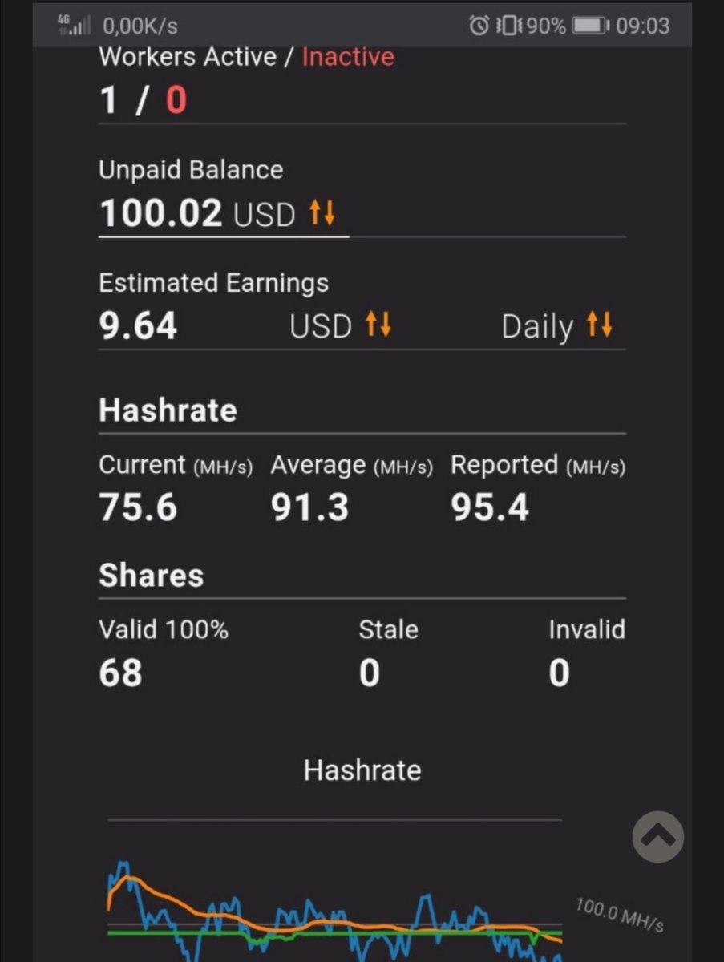Screen dimensions: 724x962
Task: Tap the orange arrows beside earnings USD
Action: [378, 325]
